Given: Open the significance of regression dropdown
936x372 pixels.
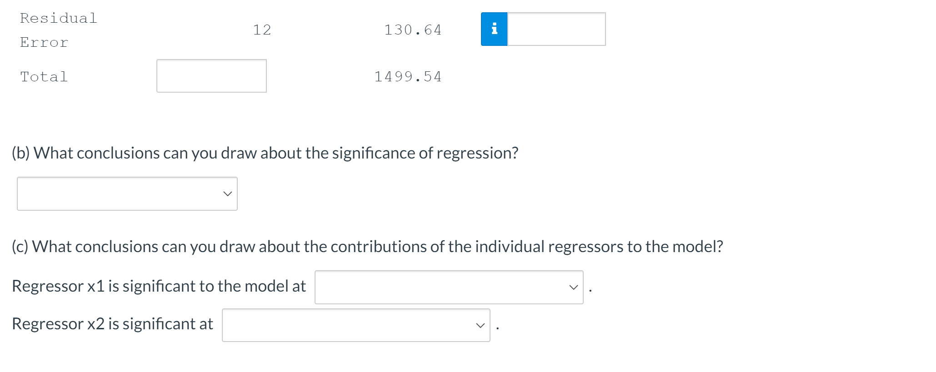Looking at the screenshot, I should [127, 193].
